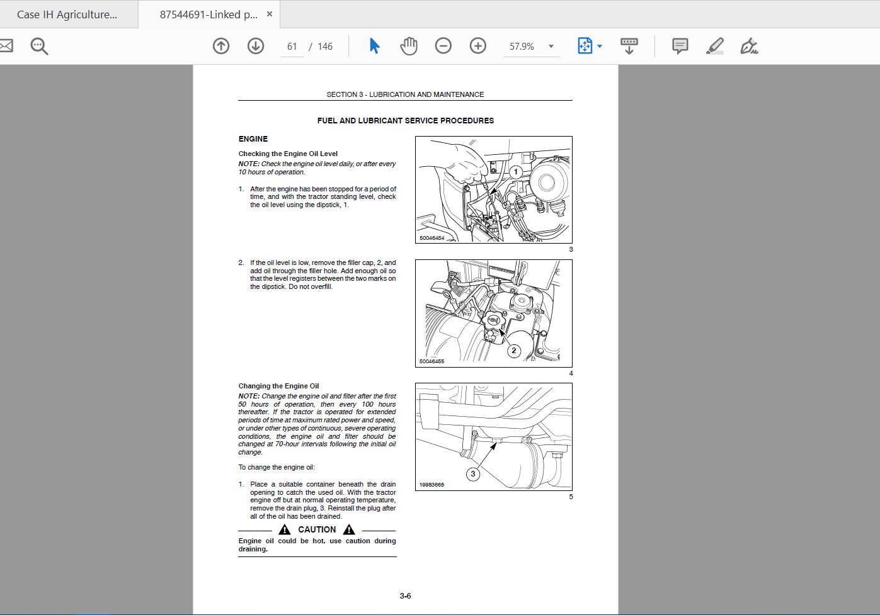This screenshot has width=880, height=615.
Task: Select the highlighter pen tool
Action: [x=715, y=46]
